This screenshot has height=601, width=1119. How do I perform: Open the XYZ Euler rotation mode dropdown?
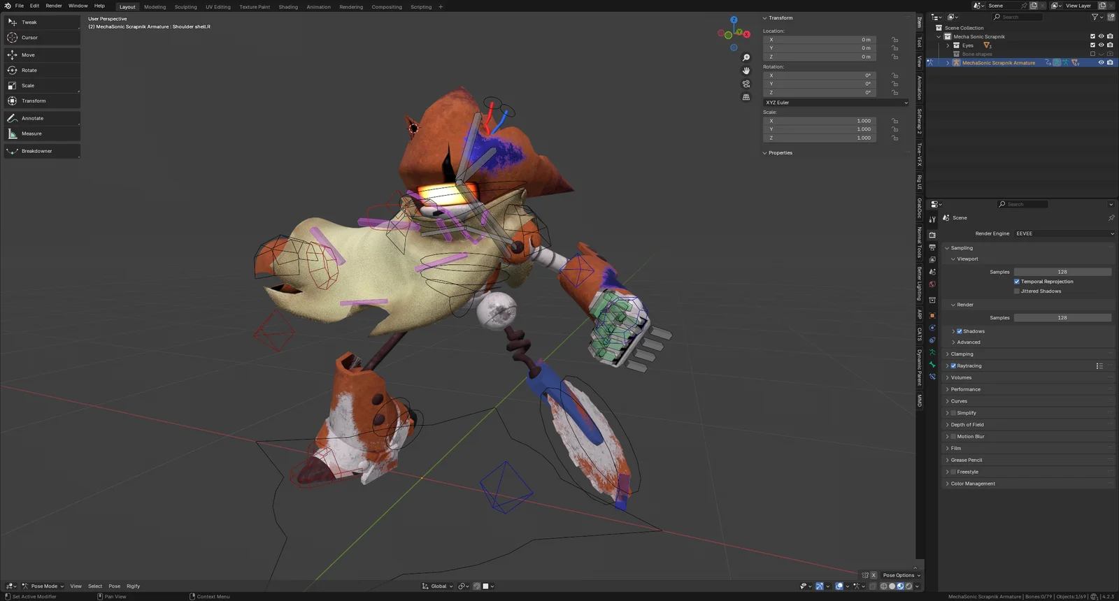pyautogui.click(x=836, y=103)
